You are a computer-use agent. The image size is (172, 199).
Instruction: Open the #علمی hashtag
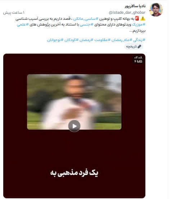(23, 24)
